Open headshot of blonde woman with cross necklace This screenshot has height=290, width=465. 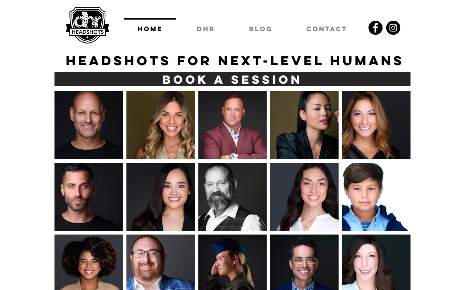pos(161,125)
